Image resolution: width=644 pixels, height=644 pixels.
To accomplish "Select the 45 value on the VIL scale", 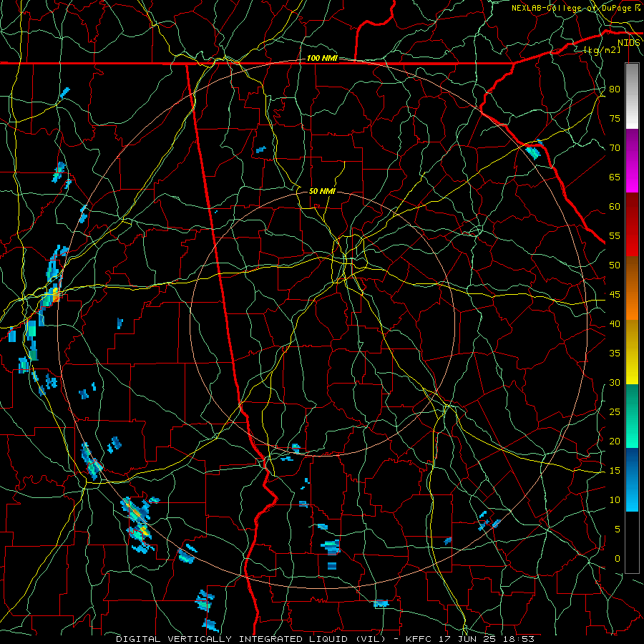I will pos(615,295).
